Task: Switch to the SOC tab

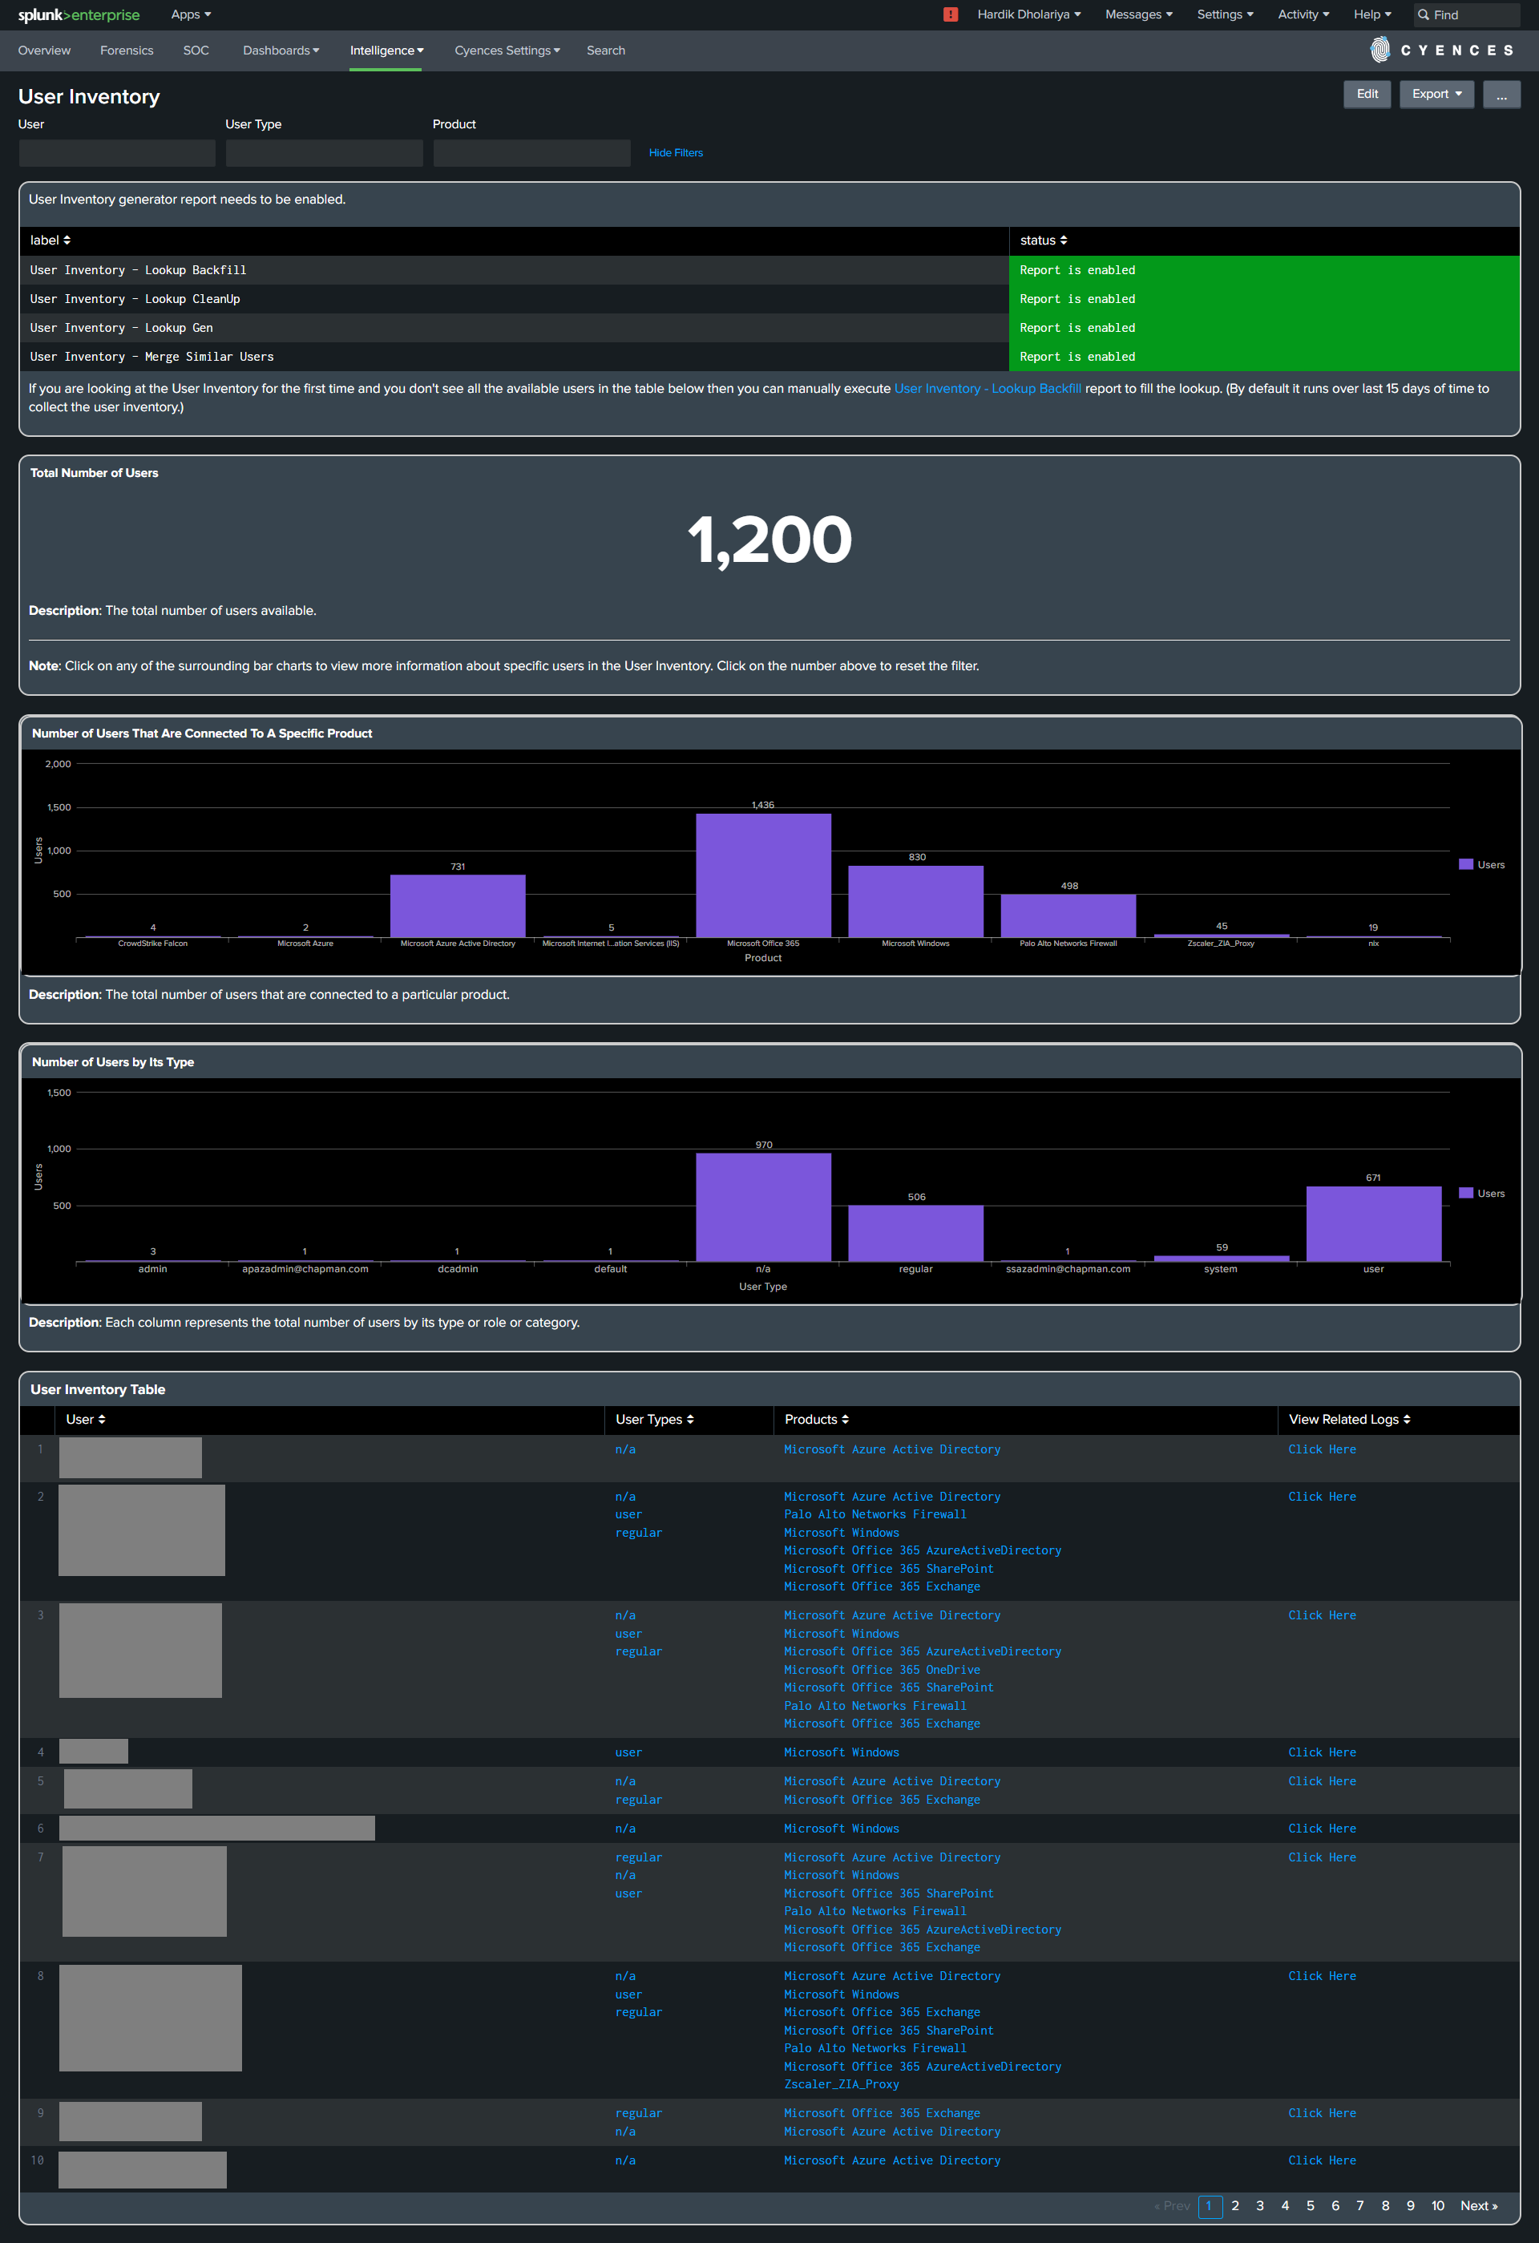Action: coord(196,51)
